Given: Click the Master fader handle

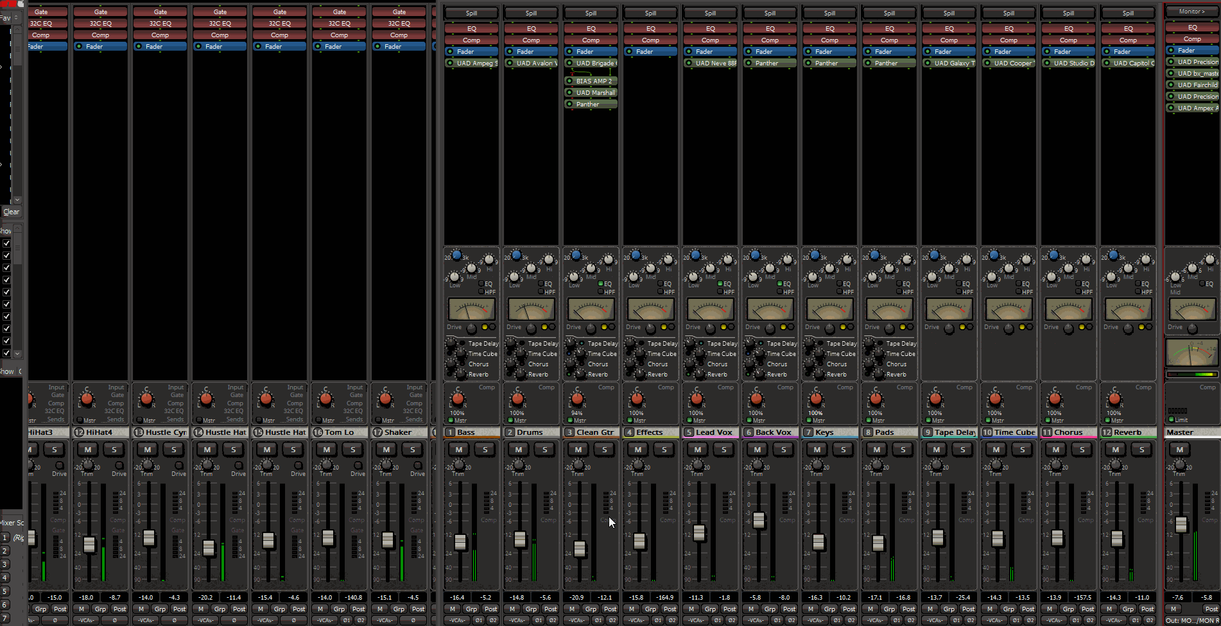Looking at the screenshot, I should tap(1181, 525).
